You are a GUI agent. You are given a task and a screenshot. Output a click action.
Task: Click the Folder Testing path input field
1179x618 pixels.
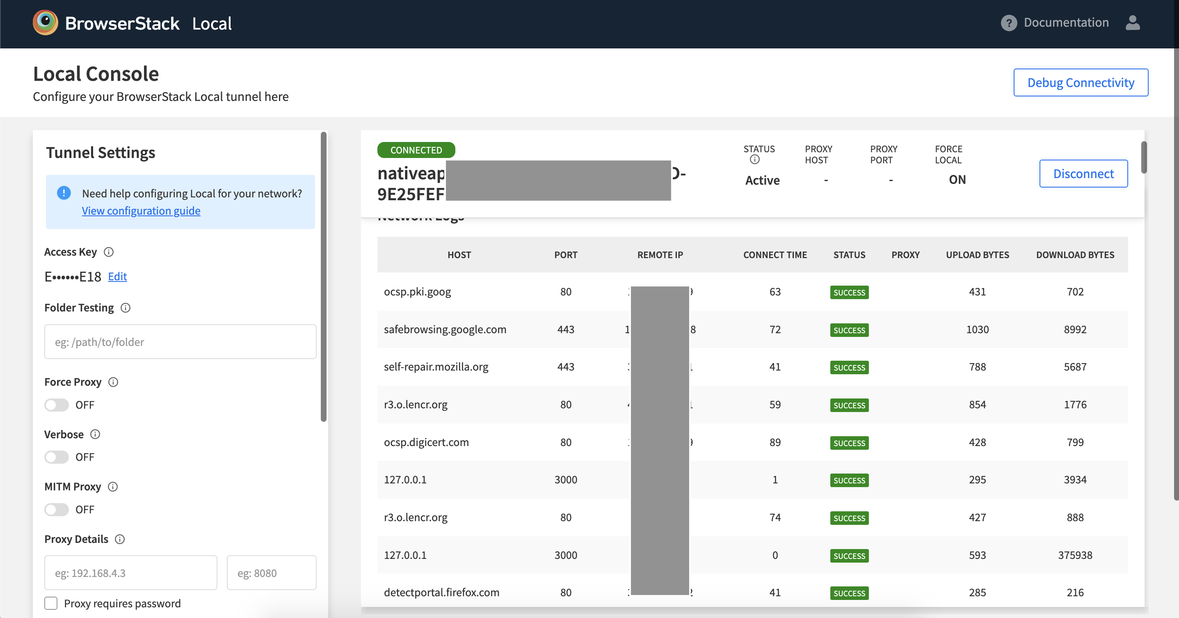[x=180, y=342]
